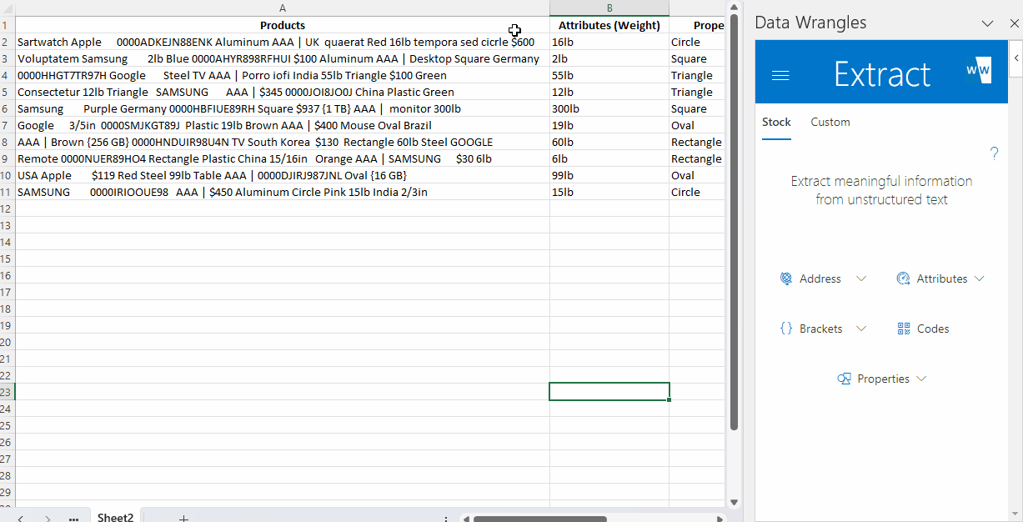Click the Prope header cell in column C
1023x522 pixels.
pyautogui.click(x=697, y=25)
